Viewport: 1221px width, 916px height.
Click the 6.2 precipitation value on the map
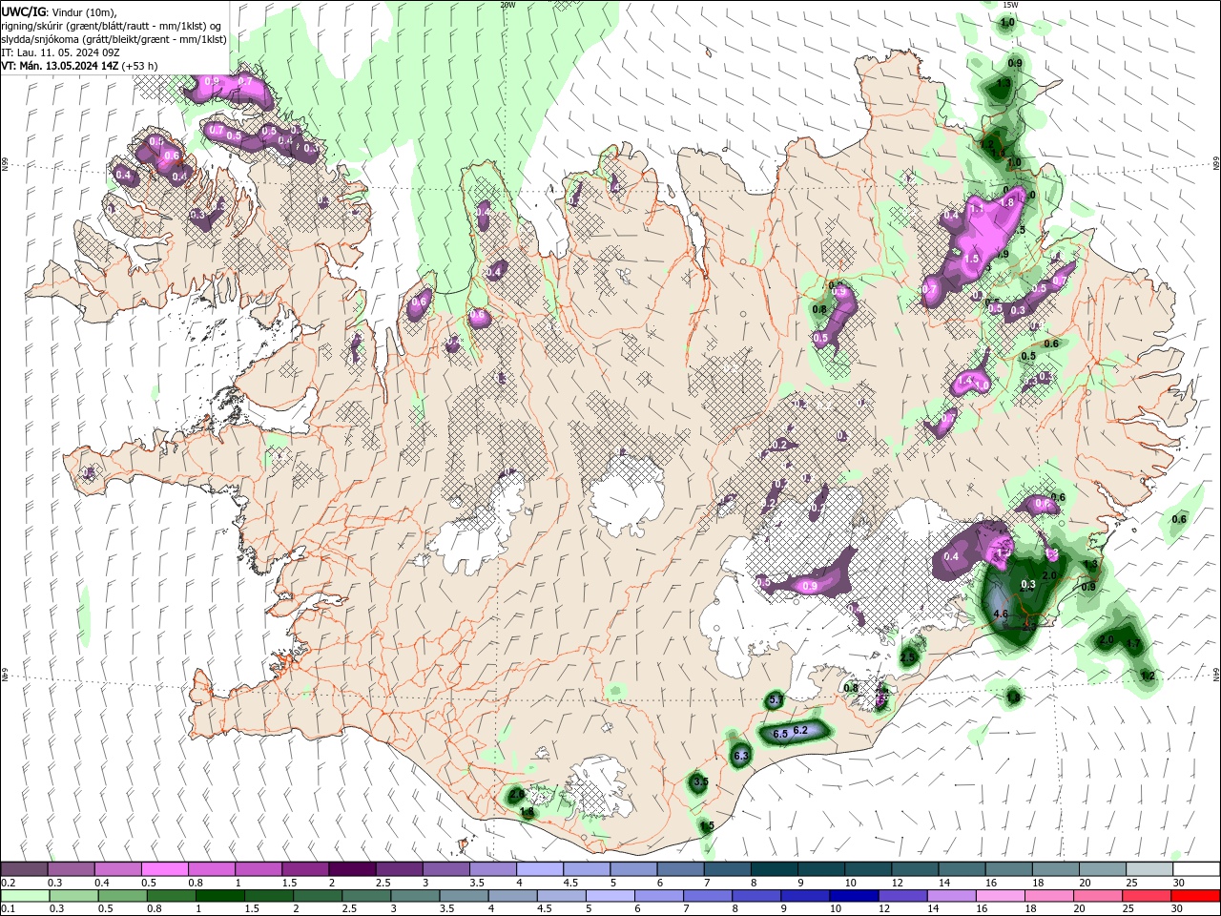(800, 730)
